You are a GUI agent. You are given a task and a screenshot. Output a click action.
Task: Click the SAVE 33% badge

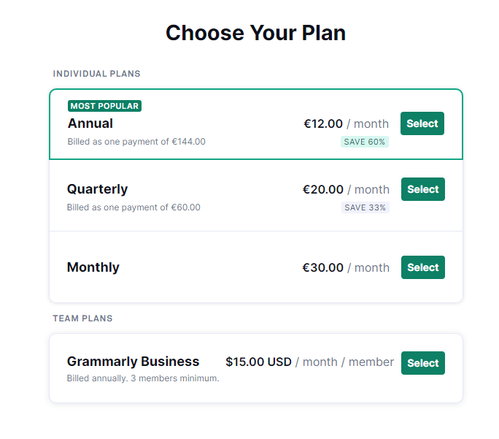coord(365,207)
